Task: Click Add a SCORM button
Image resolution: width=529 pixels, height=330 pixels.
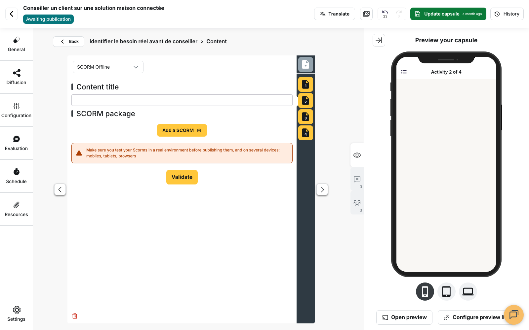Action: (182, 130)
